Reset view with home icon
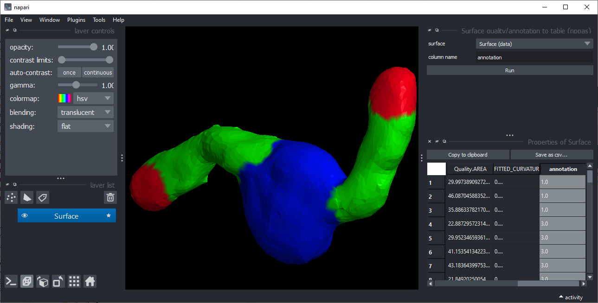Viewport: 598px width, 303px height. [x=90, y=281]
